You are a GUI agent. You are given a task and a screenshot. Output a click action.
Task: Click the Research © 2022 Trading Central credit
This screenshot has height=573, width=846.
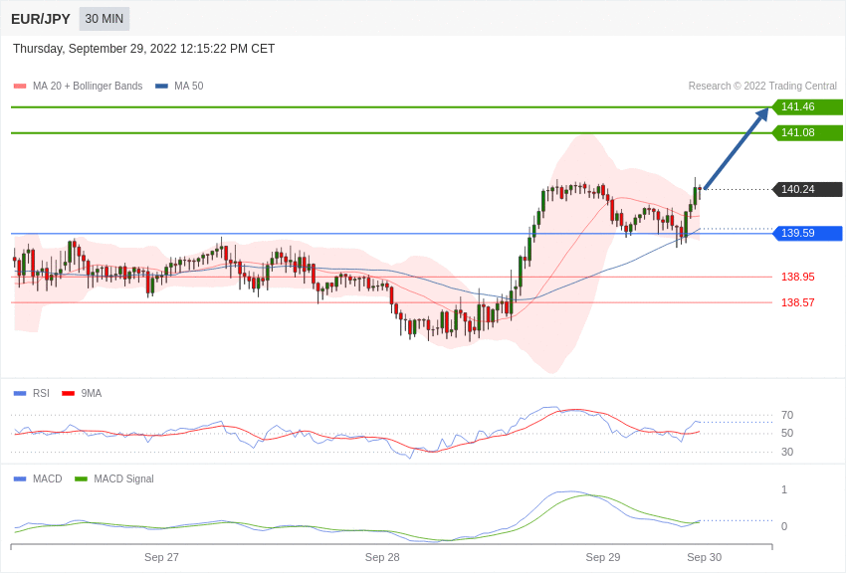762,86
